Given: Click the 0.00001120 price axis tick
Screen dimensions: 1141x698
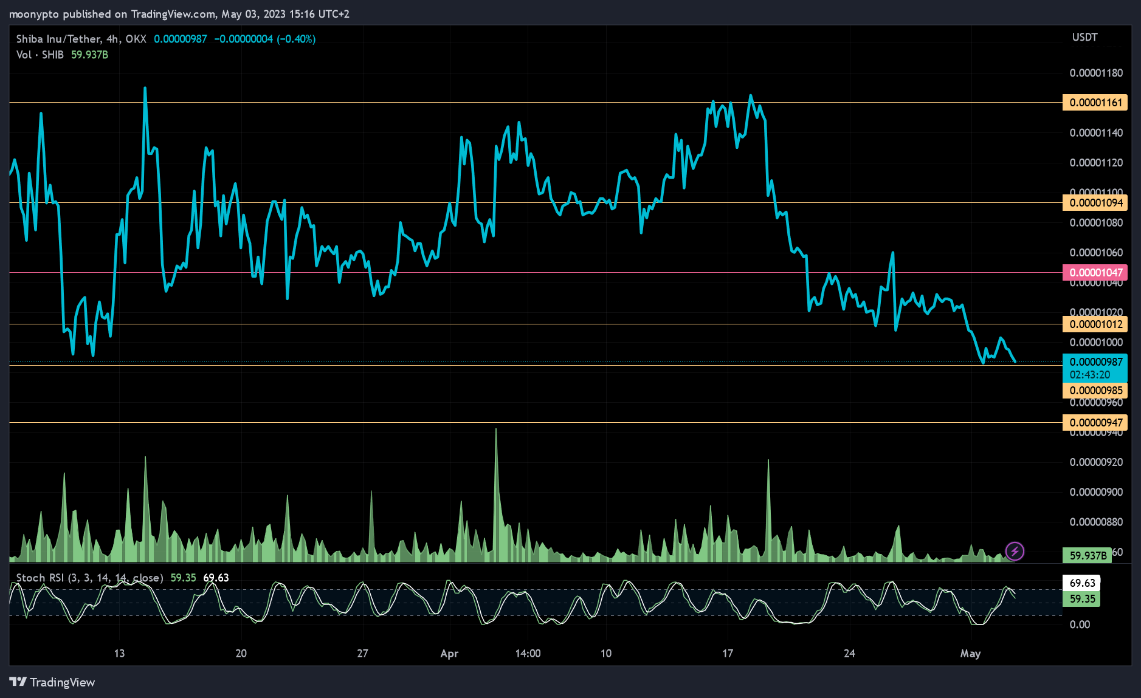Looking at the screenshot, I should pos(1096,163).
